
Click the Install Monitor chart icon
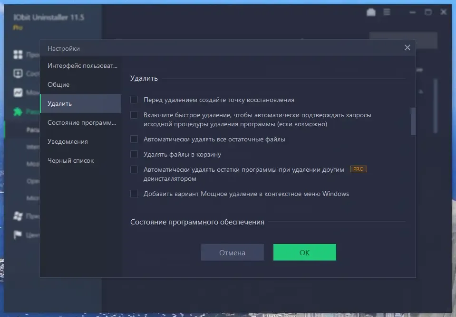[18, 93]
